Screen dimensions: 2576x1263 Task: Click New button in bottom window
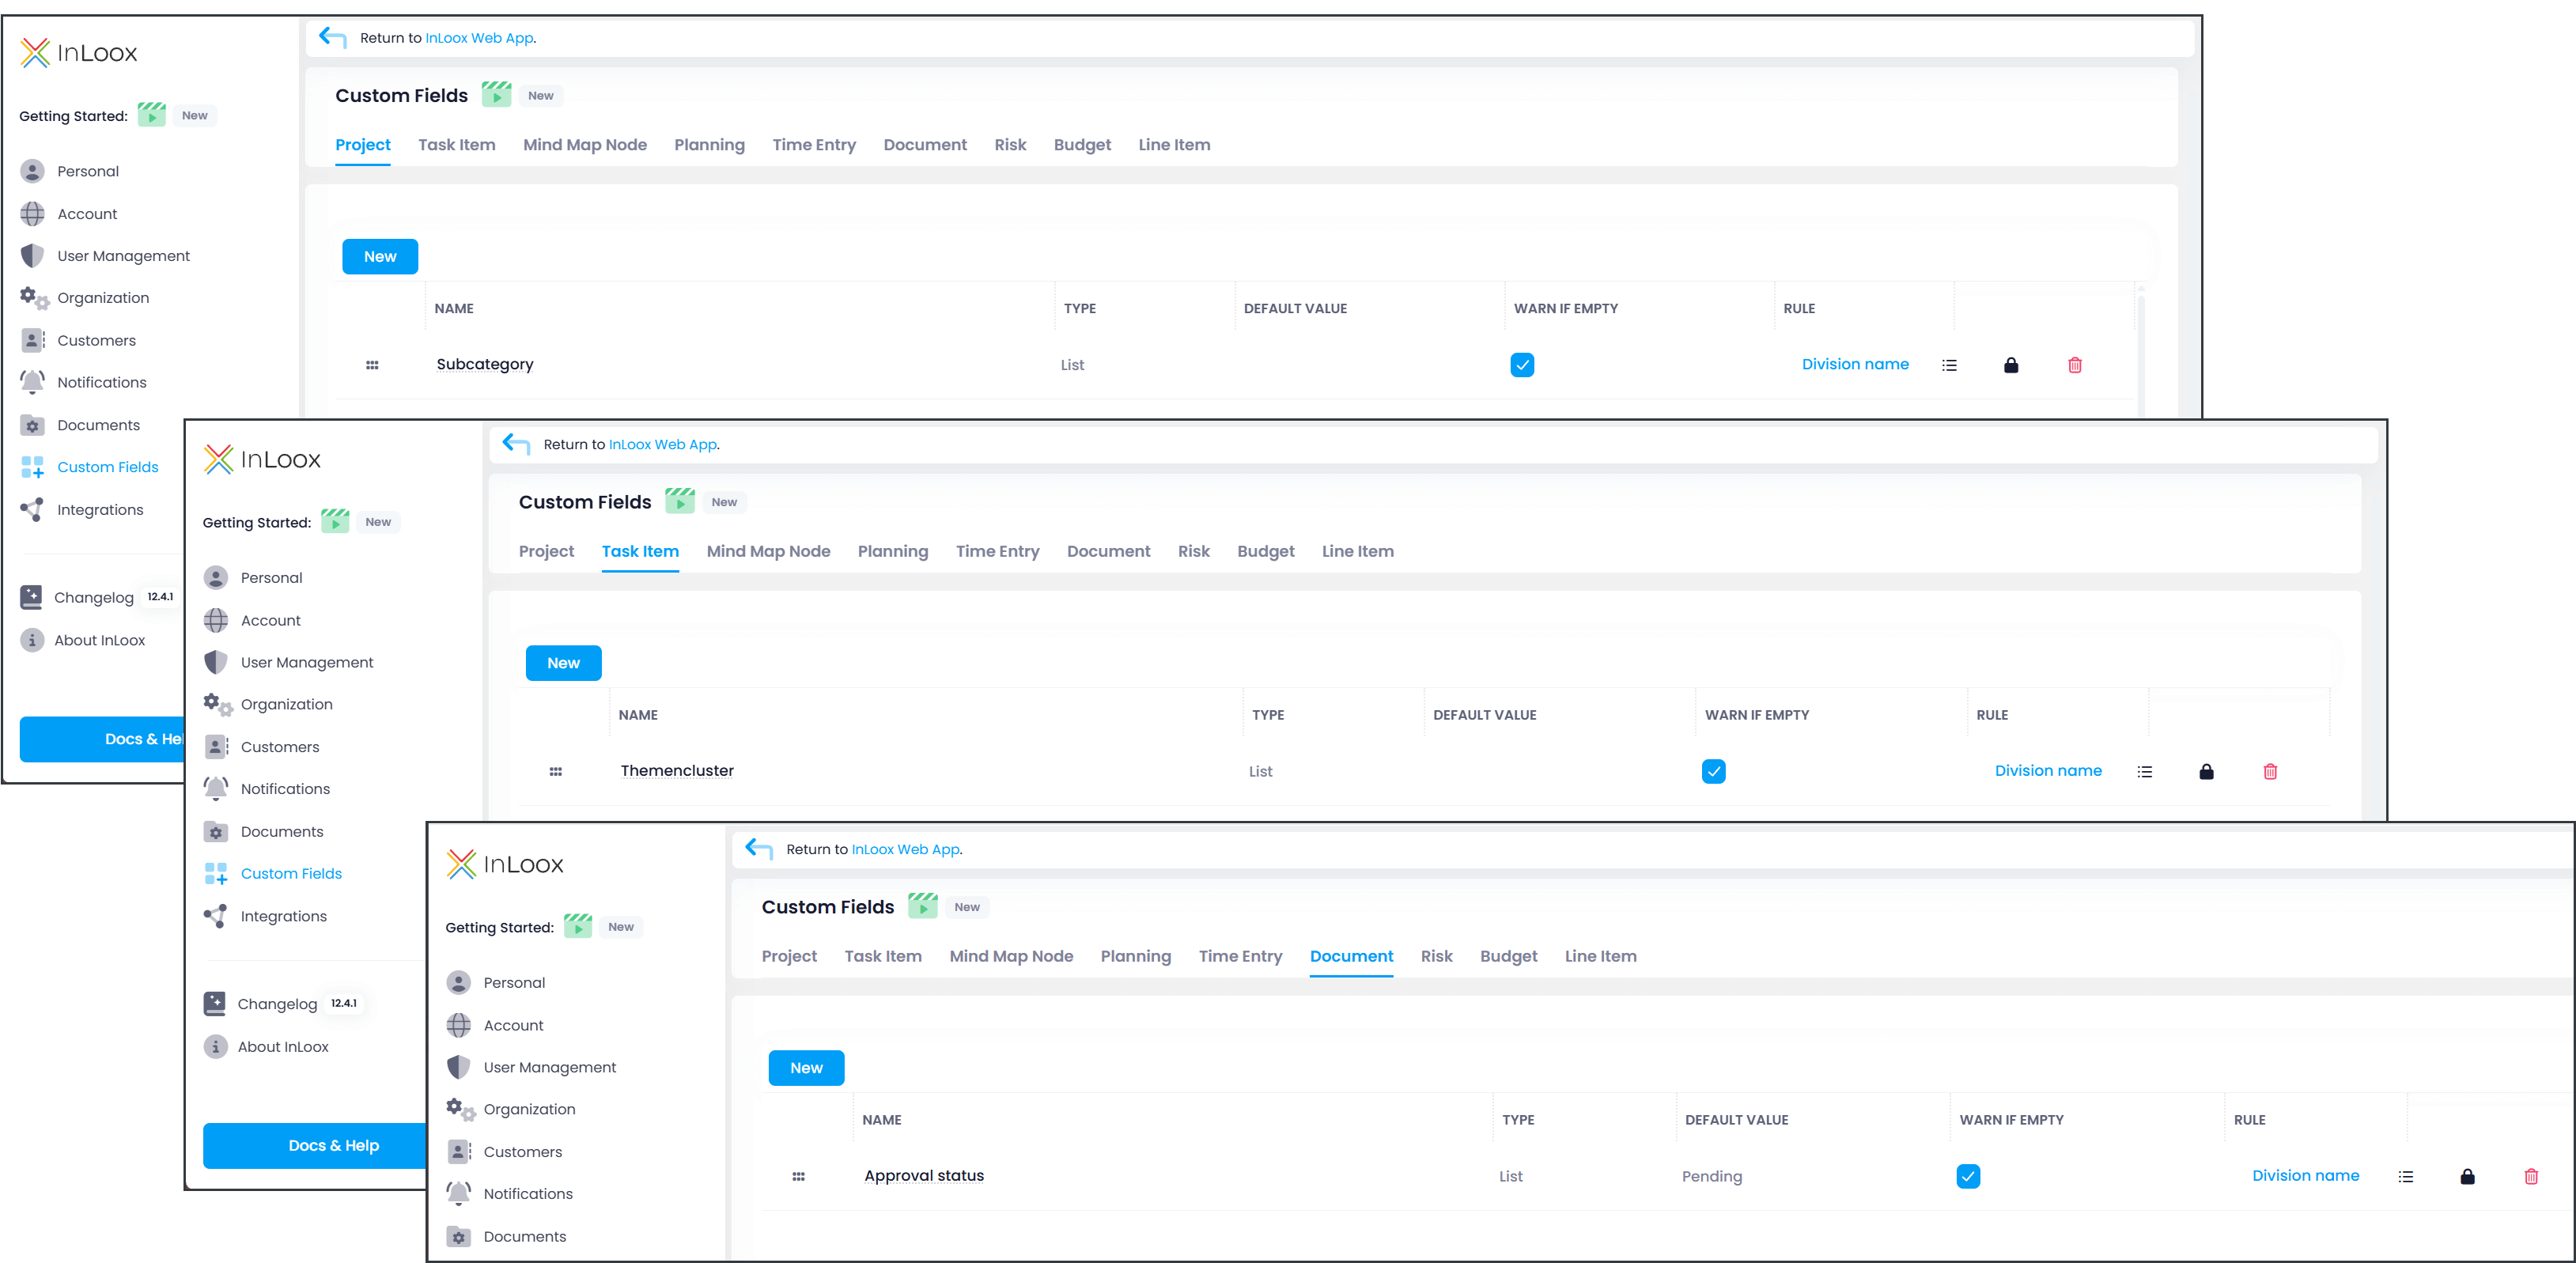coord(806,1068)
